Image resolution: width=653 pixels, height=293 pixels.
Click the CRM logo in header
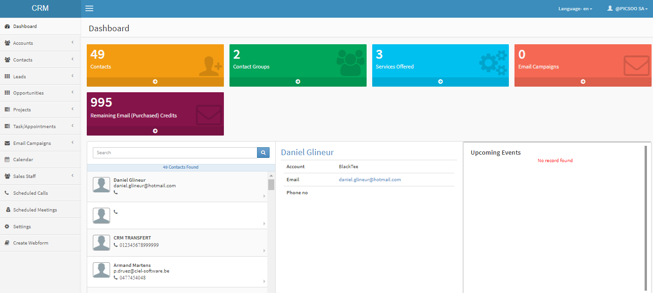click(40, 8)
